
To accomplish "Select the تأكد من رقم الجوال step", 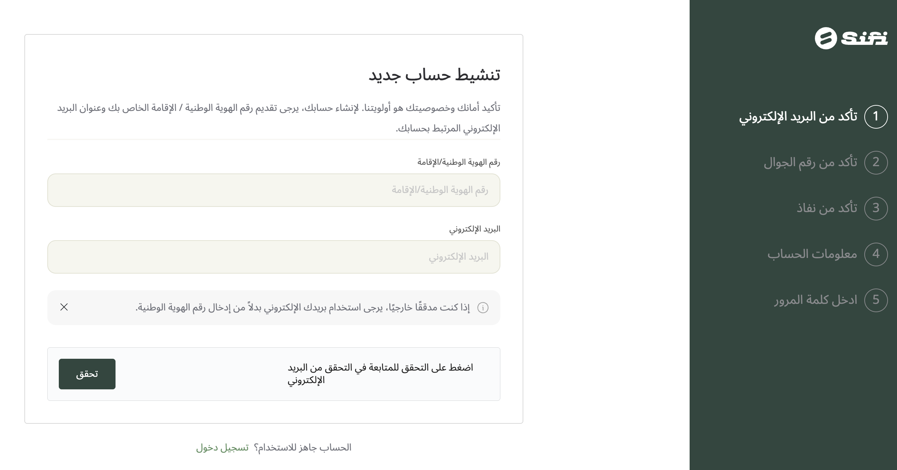I will 810,162.
